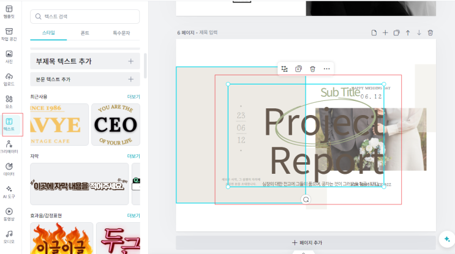Image resolution: width=455 pixels, height=254 pixels.
Task: Click 부제목 텍스트 추가 button
Action: 85,61
